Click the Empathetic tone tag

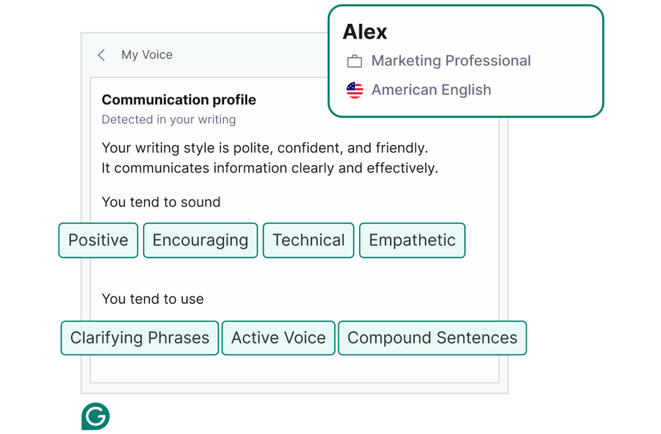pos(412,241)
